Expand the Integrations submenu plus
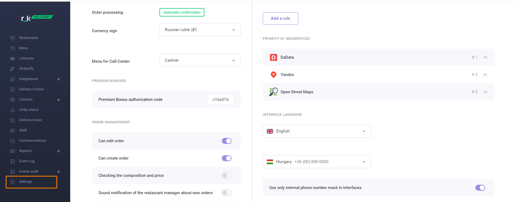This screenshot has height=202, width=516. click(59, 79)
